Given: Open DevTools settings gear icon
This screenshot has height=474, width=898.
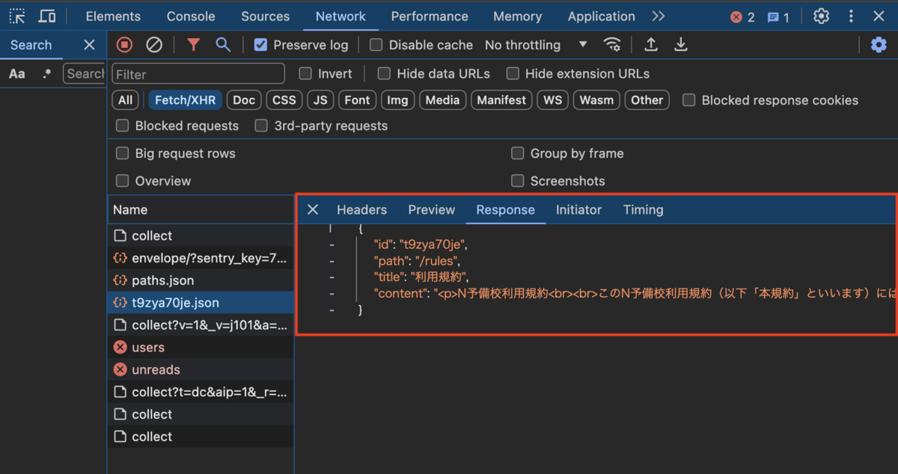Looking at the screenshot, I should [x=821, y=16].
